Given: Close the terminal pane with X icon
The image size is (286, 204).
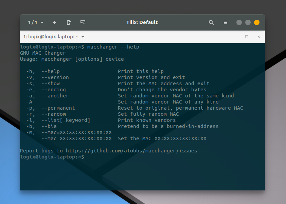Looking at the screenshot, I should pos(258,37).
